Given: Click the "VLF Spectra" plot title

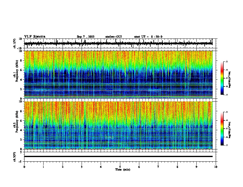Looking at the screenshot, I should point(35,37).
